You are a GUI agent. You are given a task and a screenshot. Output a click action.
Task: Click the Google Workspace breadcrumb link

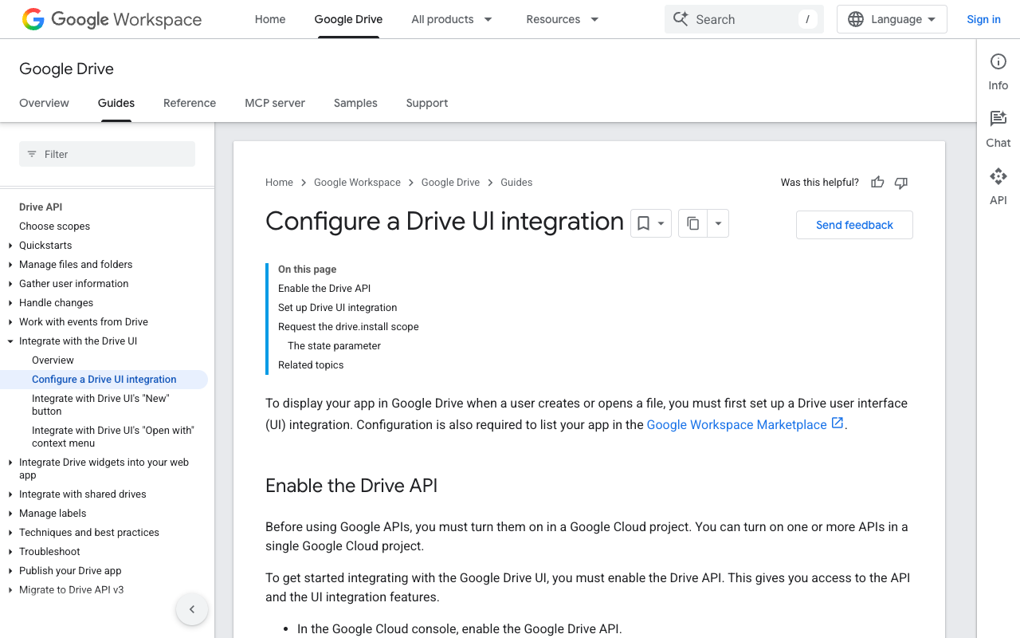[357, 183]
